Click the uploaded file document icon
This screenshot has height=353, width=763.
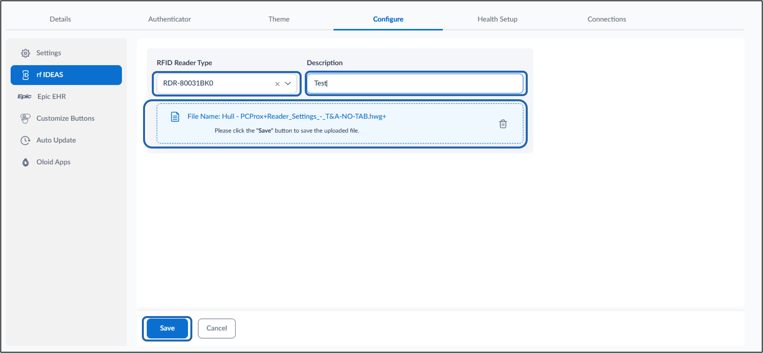point(175,117)
